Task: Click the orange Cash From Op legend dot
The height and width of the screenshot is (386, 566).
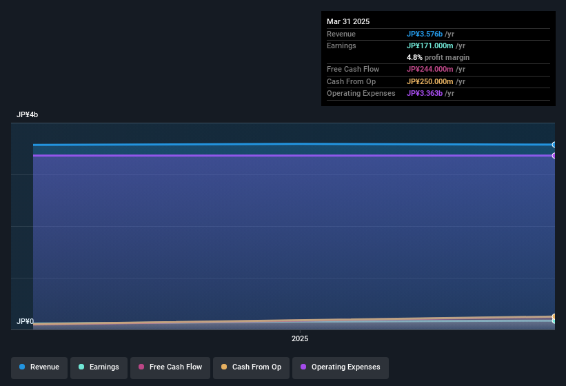Action: pos(224,367)
